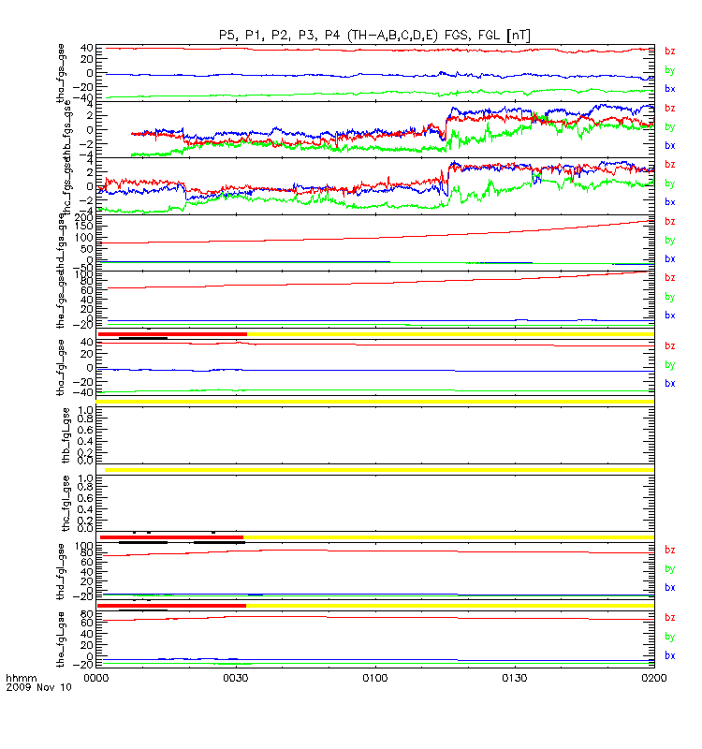Click the bx legend beside the the_fgl panel
Viewport: 702px width, 749px height.
click(x=670, y=655)
